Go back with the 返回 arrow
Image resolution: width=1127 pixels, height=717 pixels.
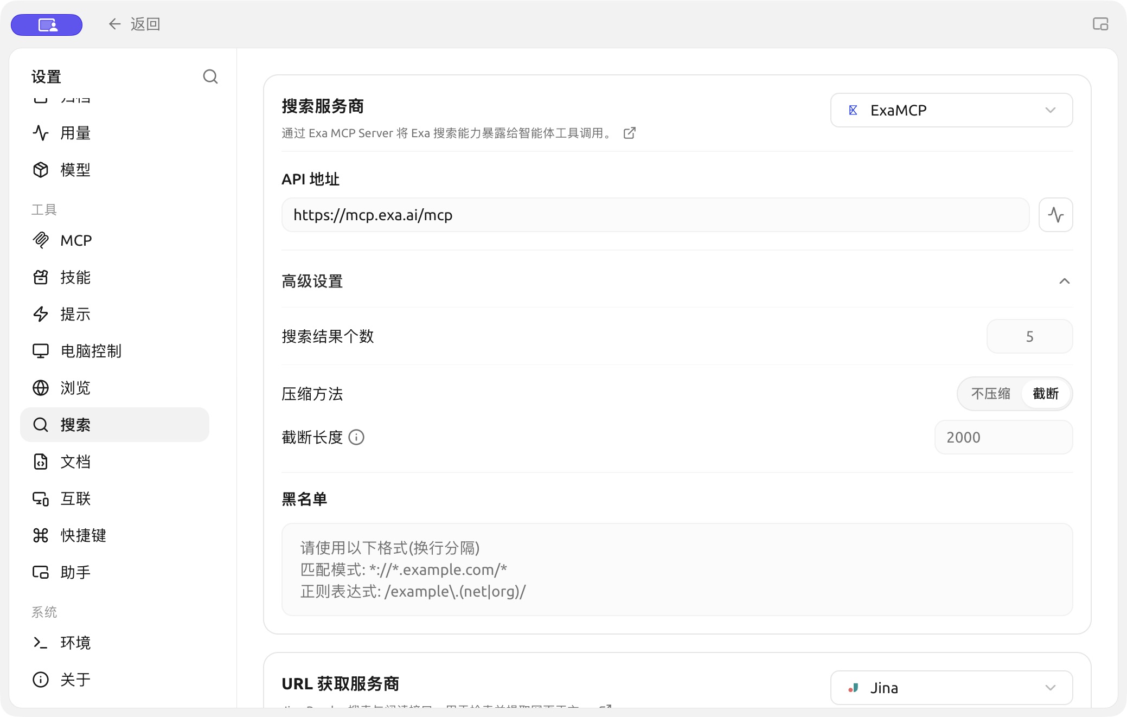(x=133, y=24)
